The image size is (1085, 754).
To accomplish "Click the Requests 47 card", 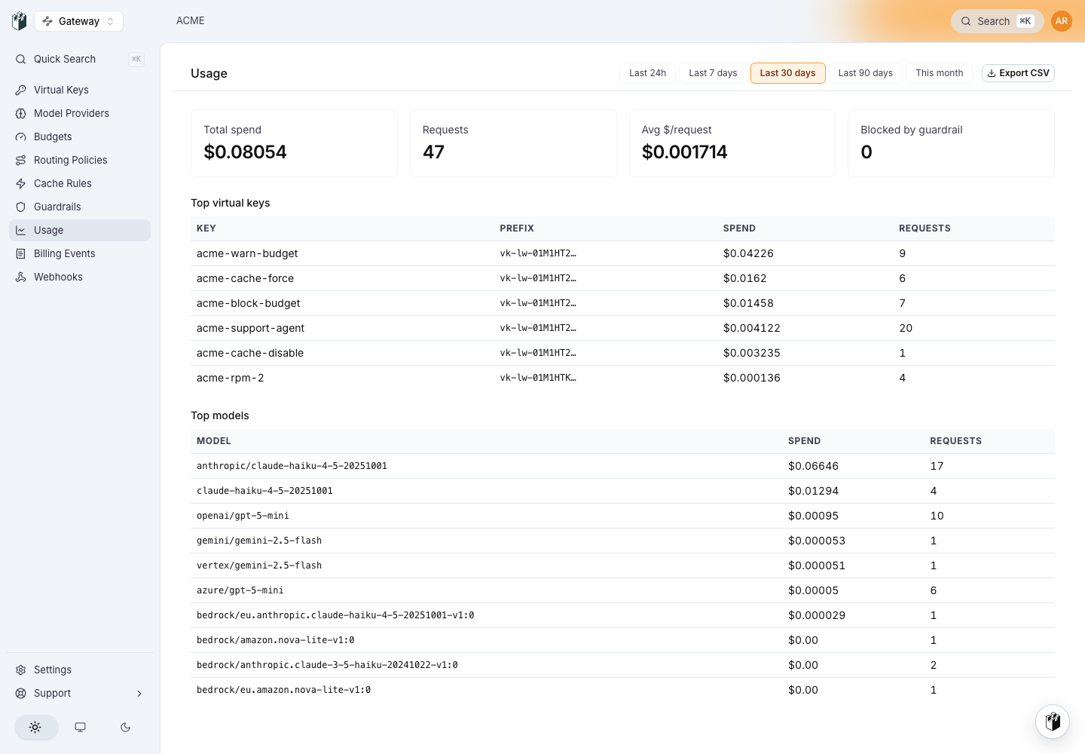I will pyautogui.click(x=513, y=143).
